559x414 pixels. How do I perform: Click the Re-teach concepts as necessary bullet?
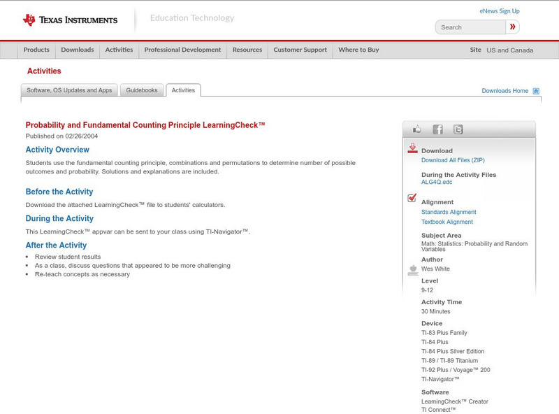82,274
